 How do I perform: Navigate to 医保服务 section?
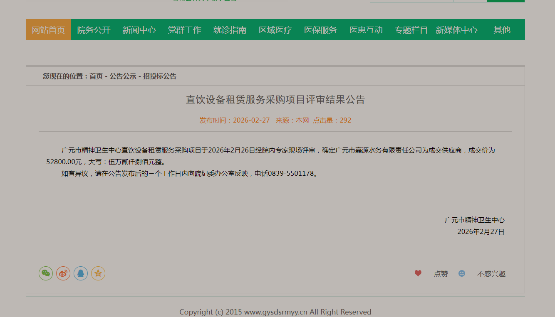click(x=320, y=30)
